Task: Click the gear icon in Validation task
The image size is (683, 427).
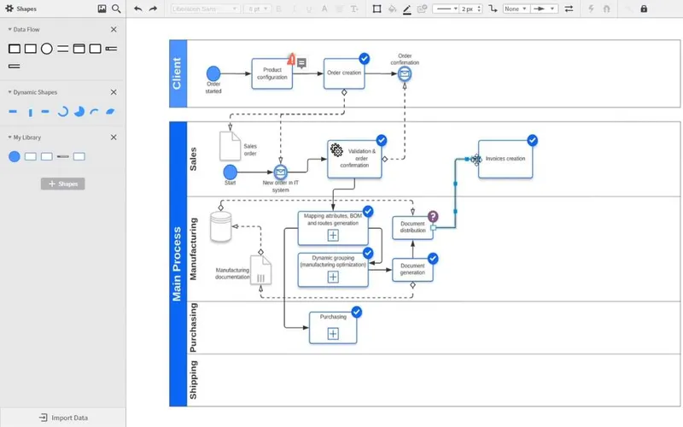Action: tap(336, 150)
